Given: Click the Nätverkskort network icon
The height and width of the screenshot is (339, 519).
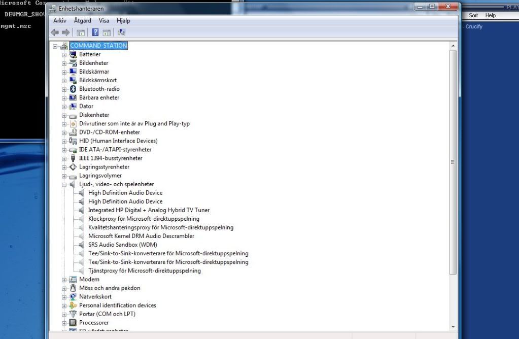Looking at the screenshot, I should 73,296.
